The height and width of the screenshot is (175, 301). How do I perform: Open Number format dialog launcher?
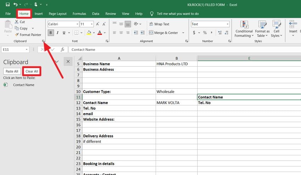coord(229,41)
